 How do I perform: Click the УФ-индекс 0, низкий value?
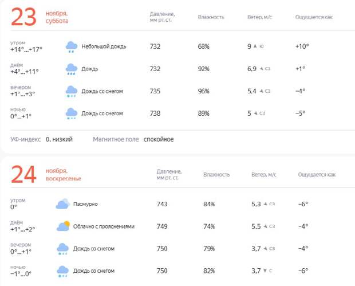point(59,139)
